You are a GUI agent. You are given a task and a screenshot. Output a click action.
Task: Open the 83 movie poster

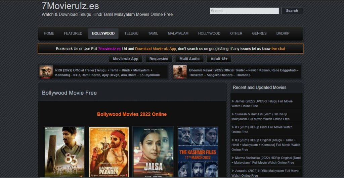[64, 152]
